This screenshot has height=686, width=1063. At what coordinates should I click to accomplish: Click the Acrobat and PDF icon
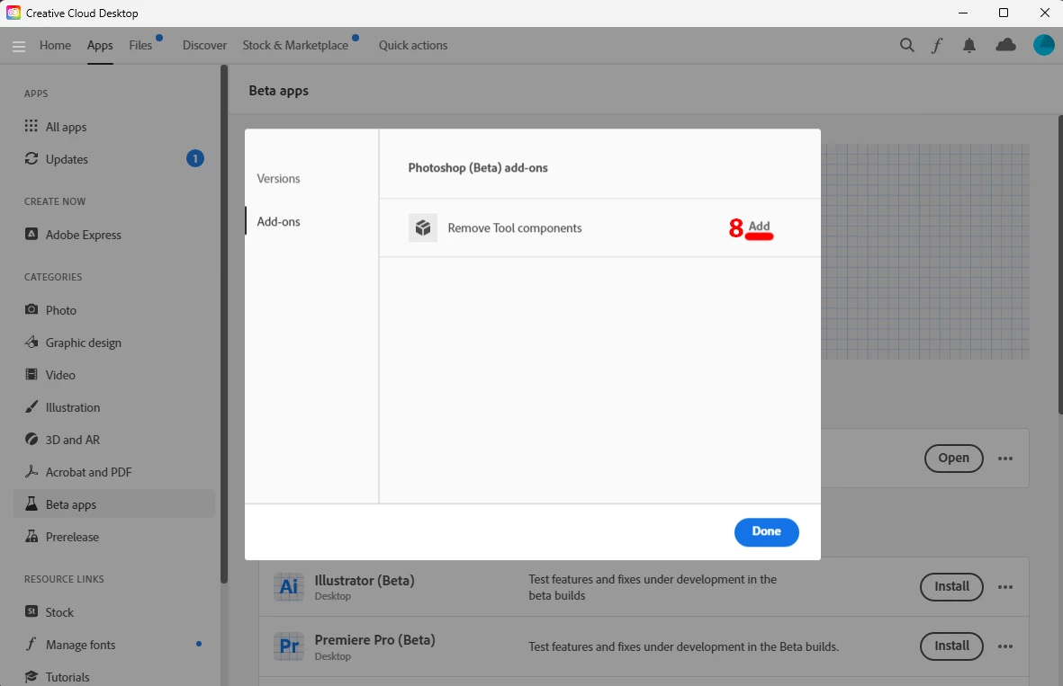(32, 472)
